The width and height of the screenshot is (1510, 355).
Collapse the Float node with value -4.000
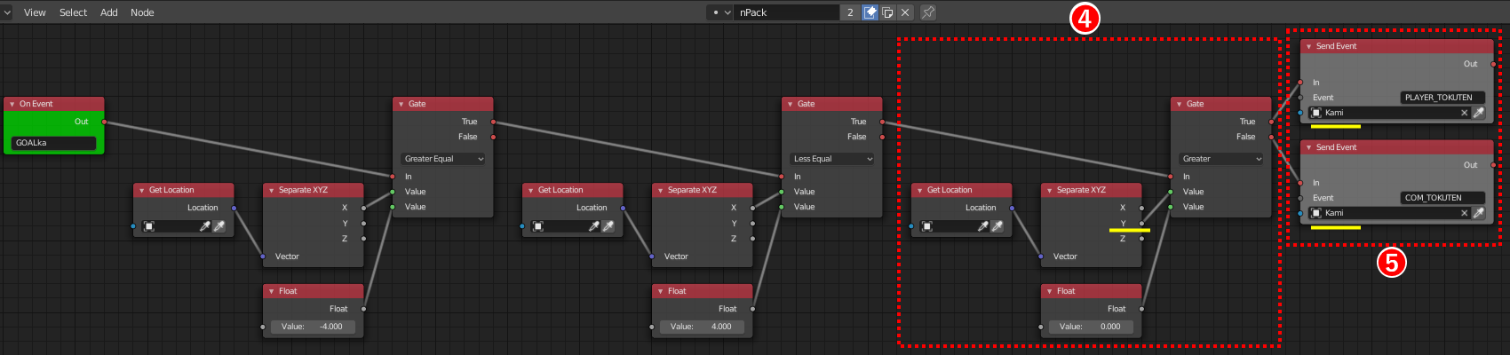click(x=271, y=291)
